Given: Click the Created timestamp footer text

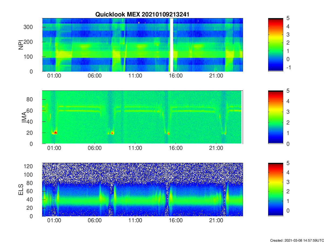Looking at the screenshot, I should (x=297, y=240).
